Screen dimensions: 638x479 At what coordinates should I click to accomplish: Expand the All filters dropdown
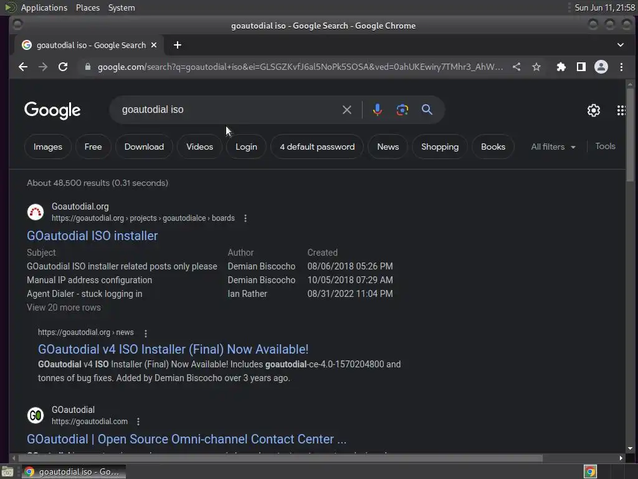pyautogui.click(x=553, y=147)
